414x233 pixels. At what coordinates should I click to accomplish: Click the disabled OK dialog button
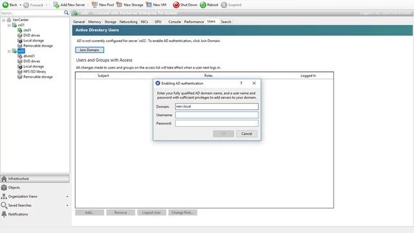click(223, 134)
